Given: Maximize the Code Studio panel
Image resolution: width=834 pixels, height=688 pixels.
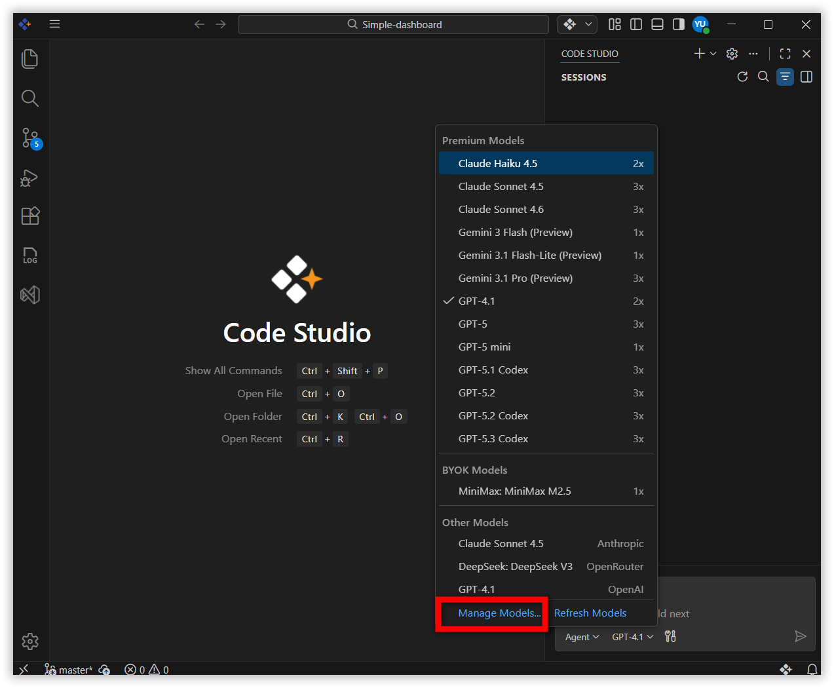Looking at the screenshot, I should 786,54.
